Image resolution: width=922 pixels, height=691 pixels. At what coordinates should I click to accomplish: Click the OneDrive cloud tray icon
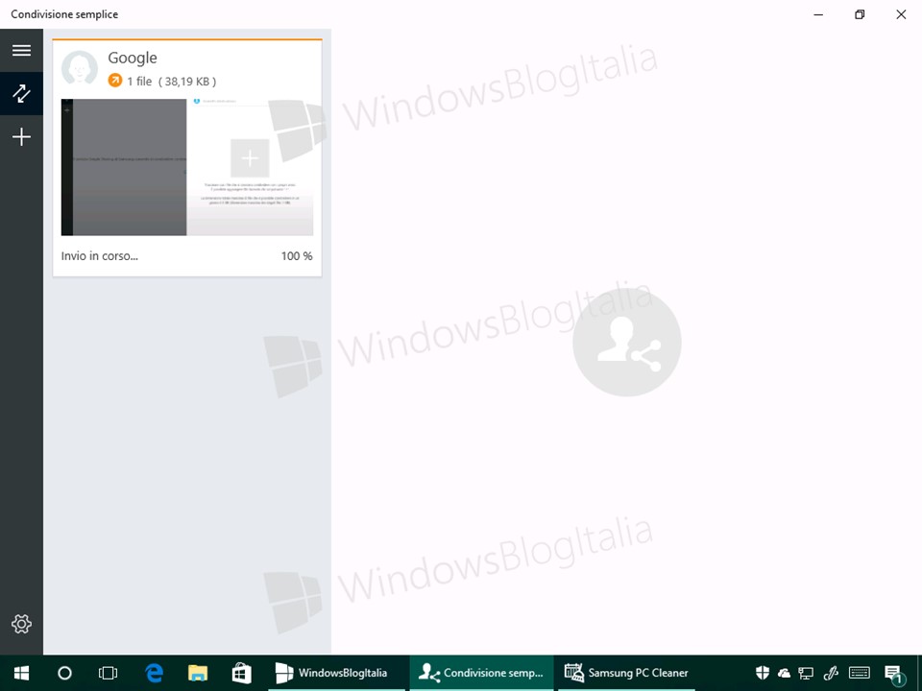click(784, 674)
